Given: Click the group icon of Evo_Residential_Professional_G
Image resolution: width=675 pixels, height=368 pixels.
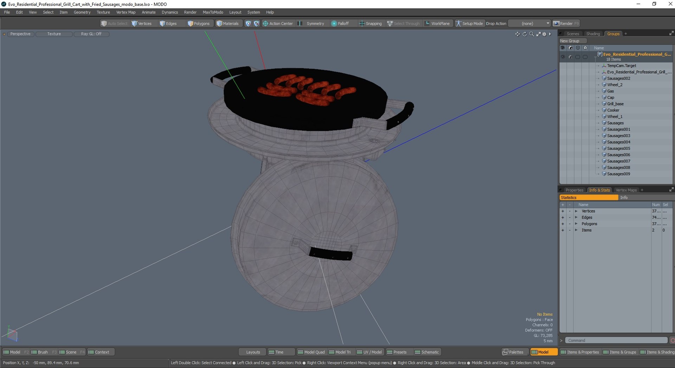Looking at the screenshot, I should 600,54.
